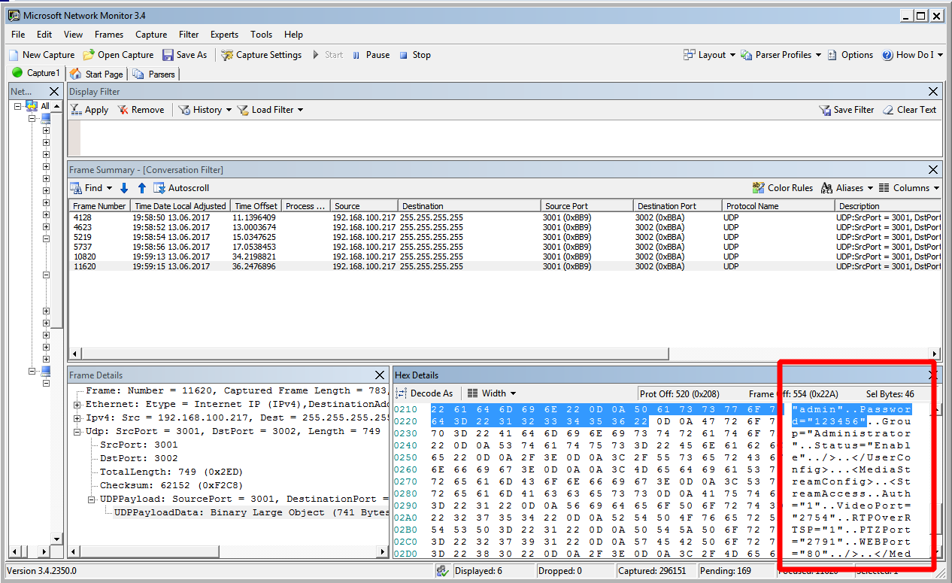The height and width of the screenshot is (583, 952).
Task: Open the Aliases dropdown
Action: tap(847, 188)
